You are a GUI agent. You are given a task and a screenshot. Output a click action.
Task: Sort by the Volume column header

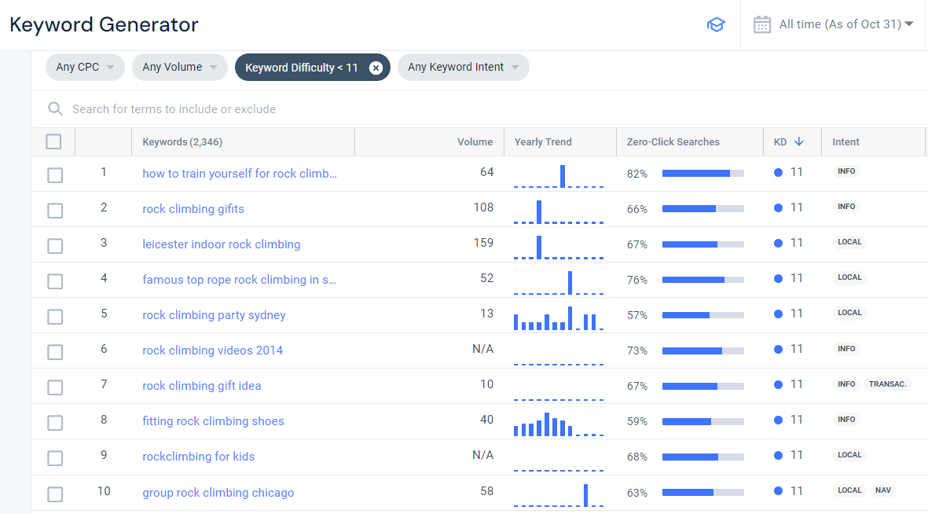click(x=475, y=141)
